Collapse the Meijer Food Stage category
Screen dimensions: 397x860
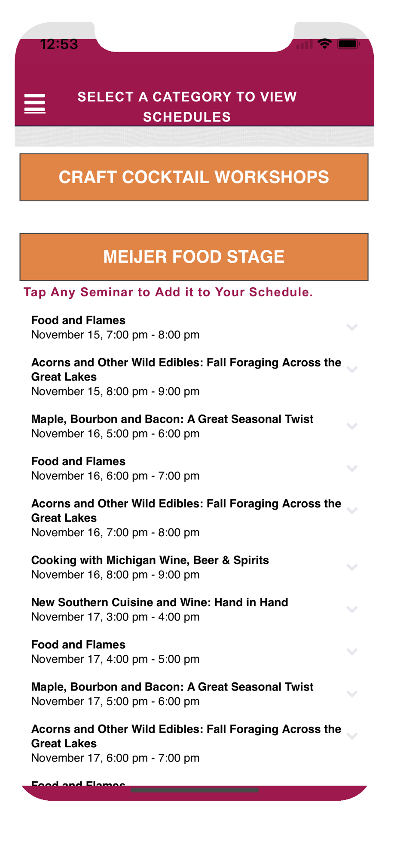pos(194,257)
